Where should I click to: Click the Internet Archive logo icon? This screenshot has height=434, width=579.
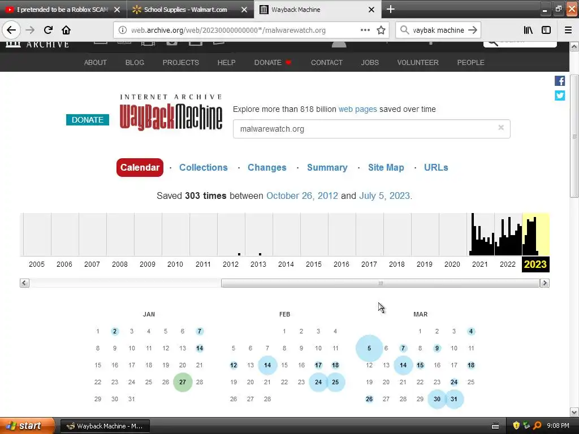point(14,44)
